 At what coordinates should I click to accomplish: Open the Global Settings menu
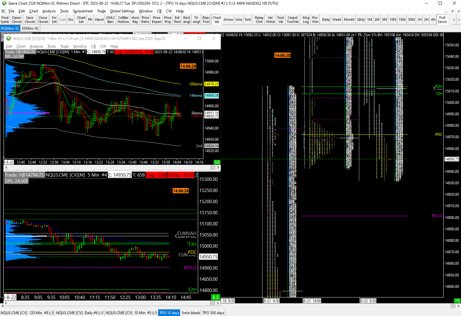[x=122, y=11]
